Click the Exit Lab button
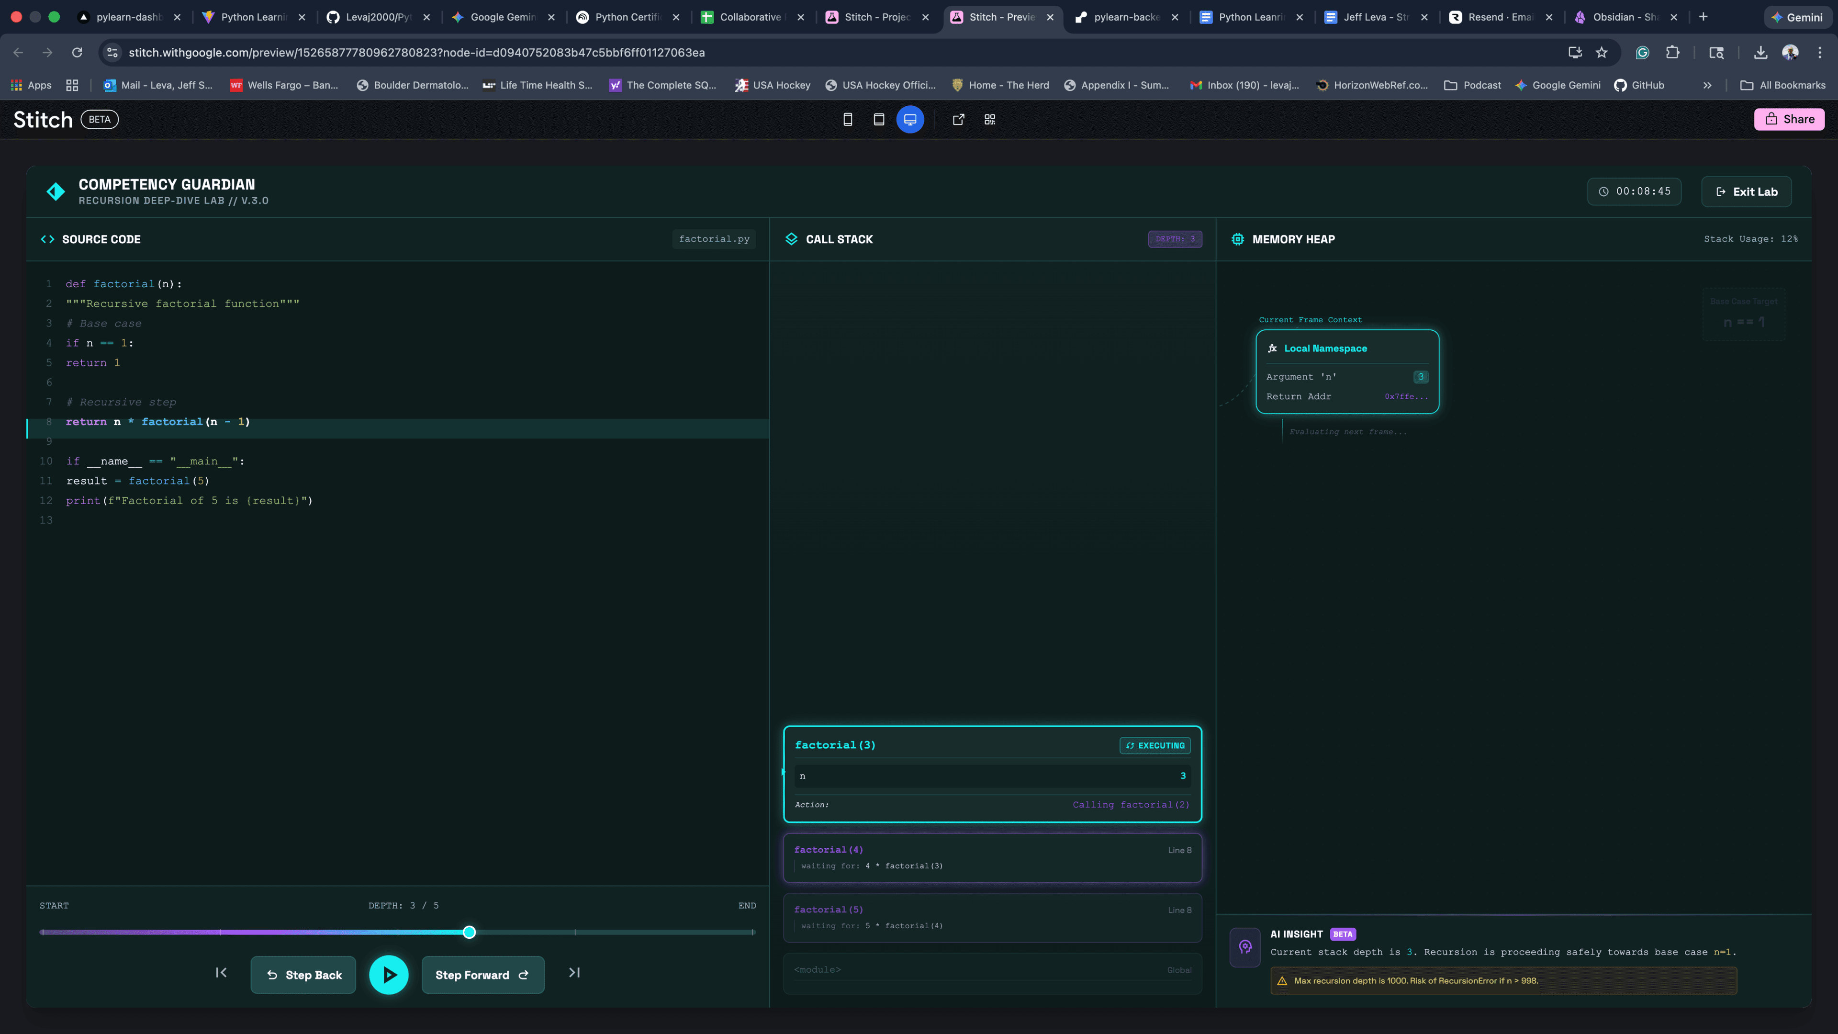This screenshot has height=1034, width=1838. click(x=1747, y=191)
